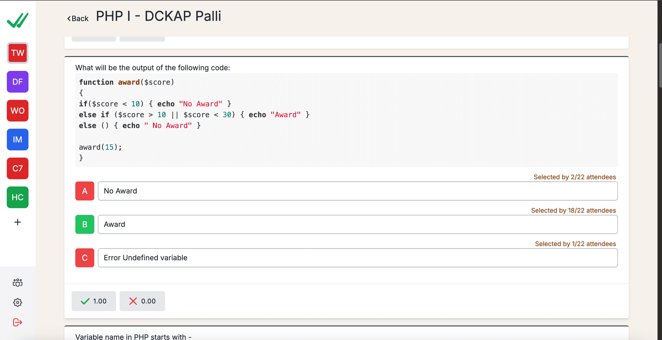The height and width of the screenshot is (340, 662).
Task: Click the correct score 1.00 button
Action: tap(94, 301)
